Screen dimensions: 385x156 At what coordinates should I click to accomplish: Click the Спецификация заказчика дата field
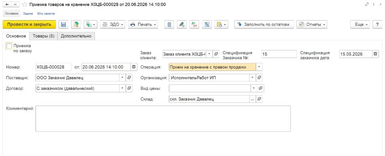[x=356, y=54]
